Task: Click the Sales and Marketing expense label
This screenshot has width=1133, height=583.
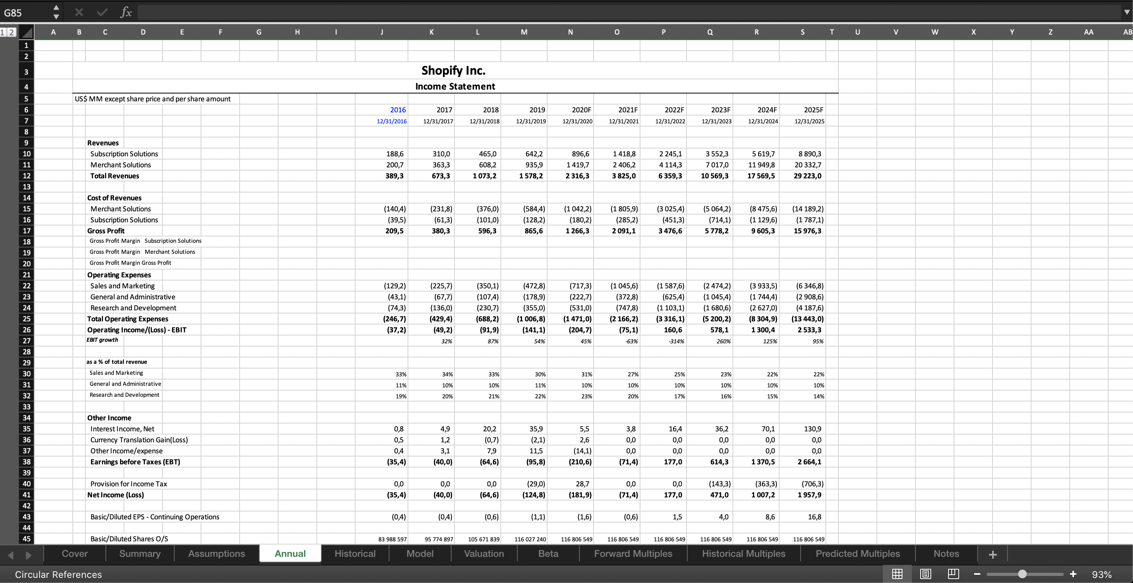Action: (122, 286)
